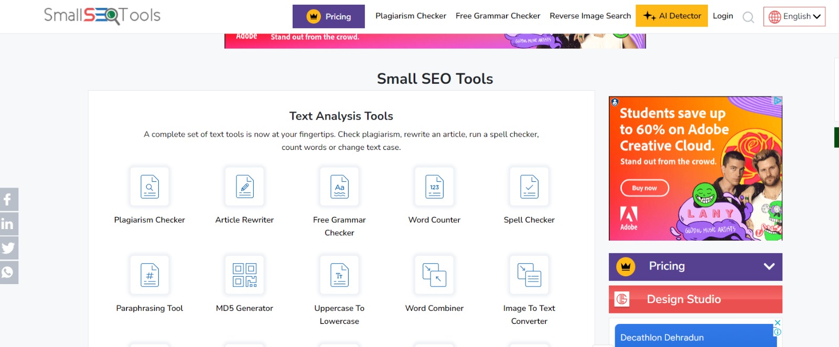Click the Login link

click(723, 16)
